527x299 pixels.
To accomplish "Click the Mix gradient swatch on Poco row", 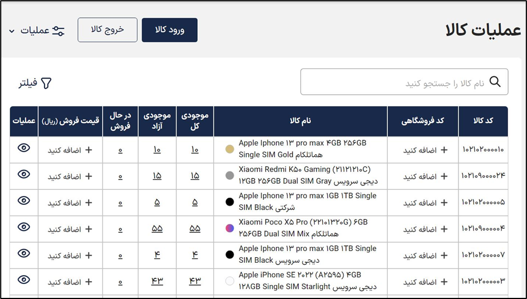I will click(230, 228).
